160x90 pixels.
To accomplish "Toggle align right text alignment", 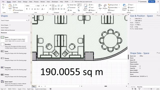I will point(56,9).
